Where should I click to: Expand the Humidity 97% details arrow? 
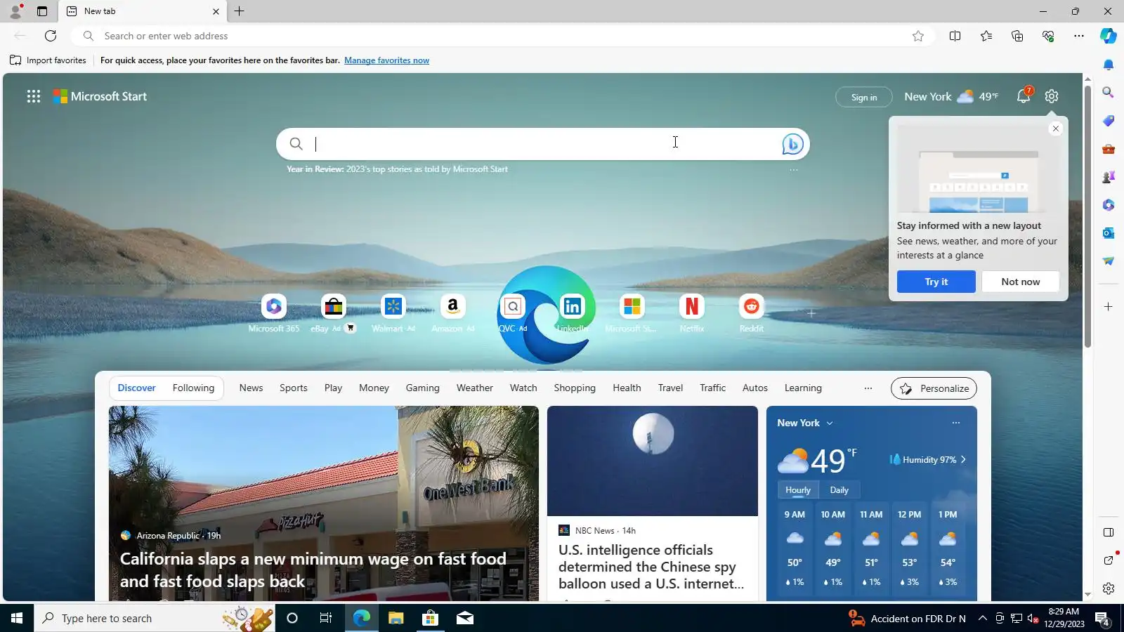coord(963,460)
